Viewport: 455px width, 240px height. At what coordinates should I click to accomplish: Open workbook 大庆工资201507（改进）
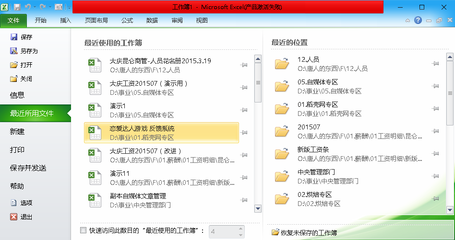(x=161, y=156)
